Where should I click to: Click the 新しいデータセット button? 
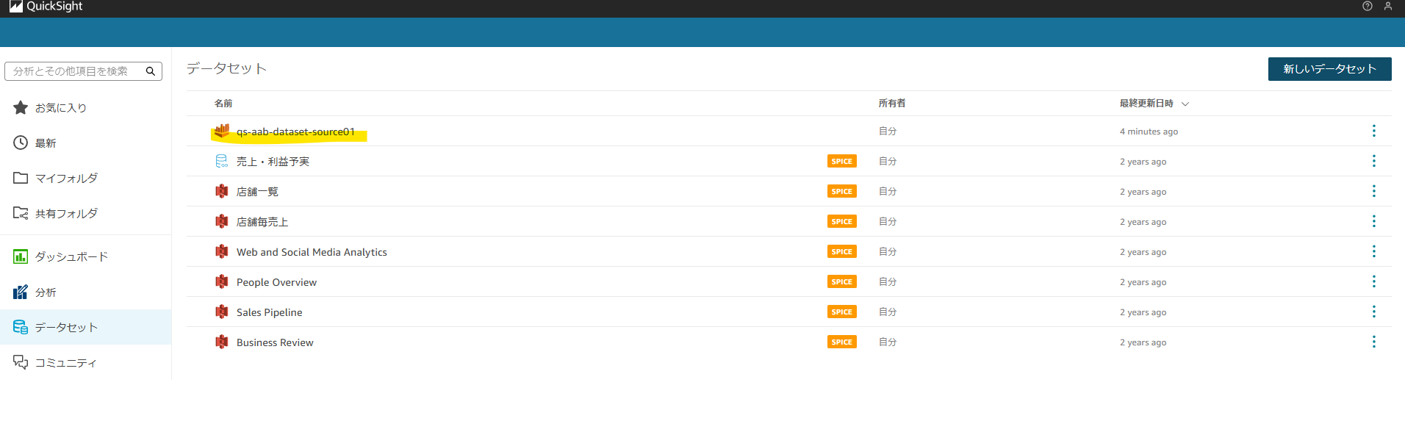(1329, 69)
